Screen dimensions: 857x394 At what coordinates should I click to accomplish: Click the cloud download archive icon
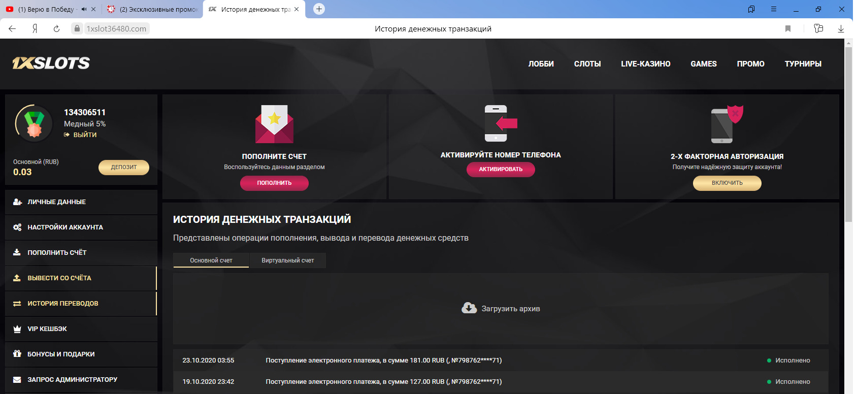pyautogui.click(x=469, y=308)
